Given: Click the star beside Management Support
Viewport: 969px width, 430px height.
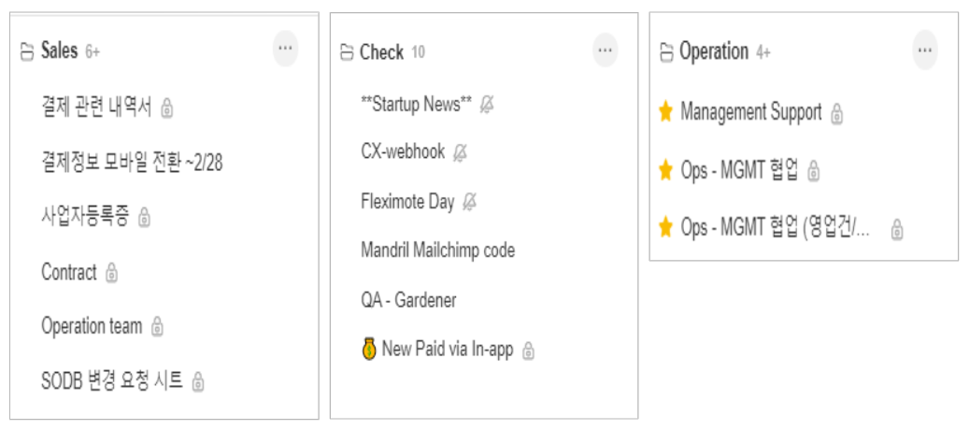Looking at the screenshot, I should click(x=665, y=112).
